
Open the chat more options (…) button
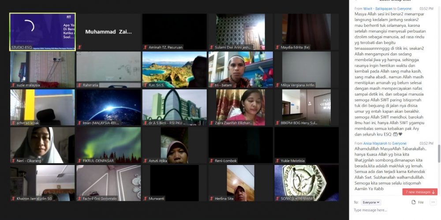(433, 202)
